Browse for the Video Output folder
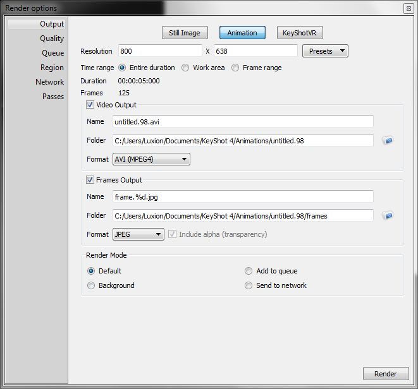This screenshot has width=418, height=389. pos(388,140)
